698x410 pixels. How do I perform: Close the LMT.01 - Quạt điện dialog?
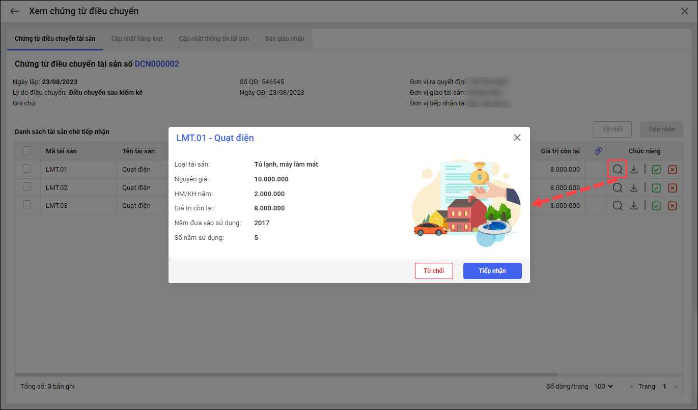point(517,138)
